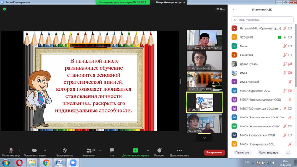Toggle Остановить видео camera button

coord(35,150)
